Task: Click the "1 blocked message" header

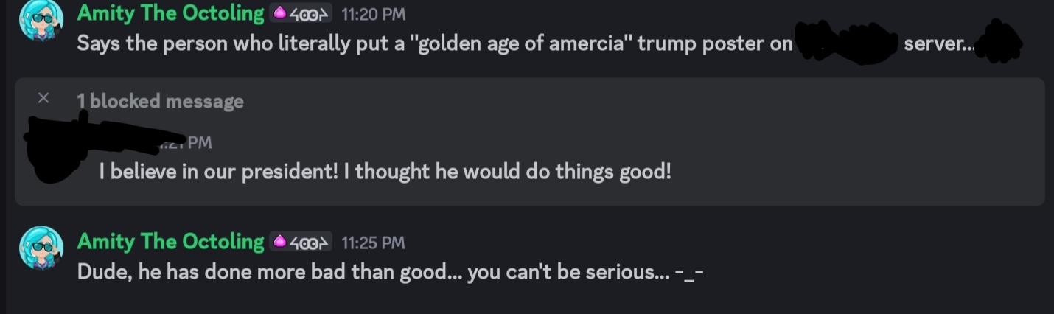Action: (160, 102)
